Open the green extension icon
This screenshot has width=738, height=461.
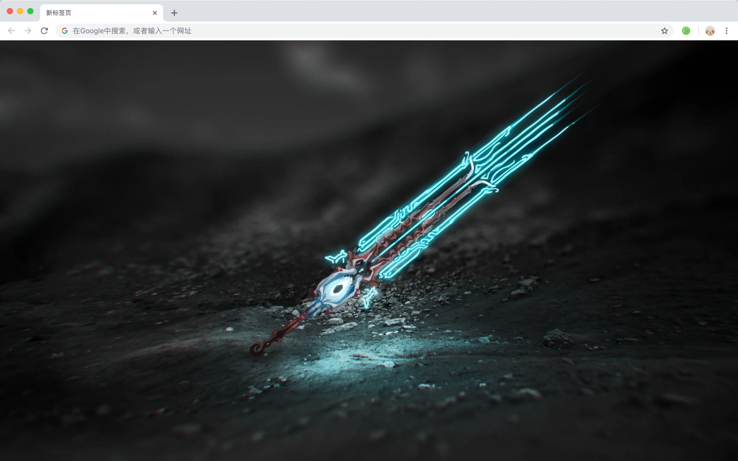click(x=686, y=31)
